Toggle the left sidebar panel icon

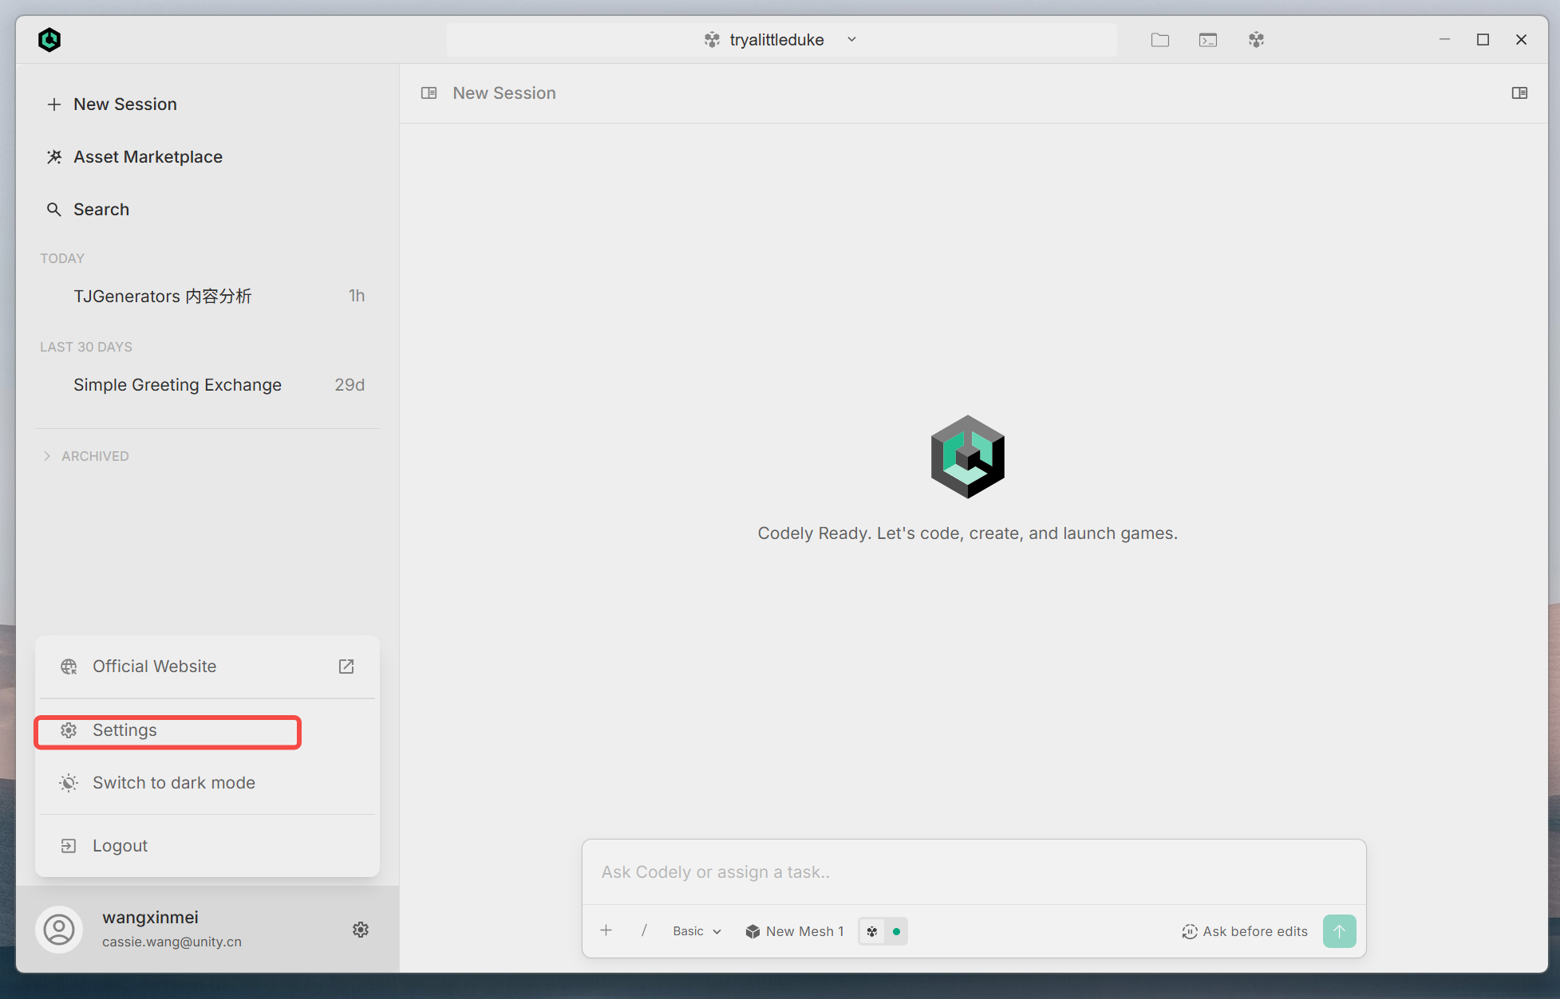click(x=429, y=93)
